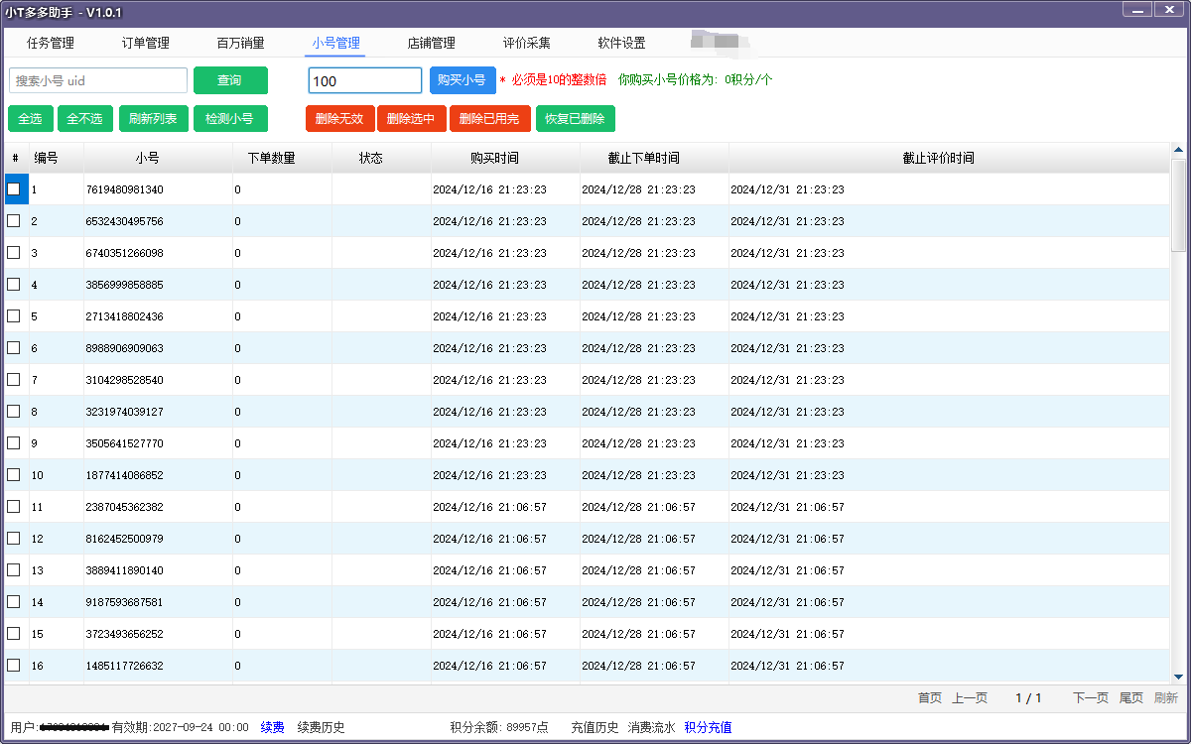Go to the 店铺管理 tab
The image size is (1191, 744).
432,43
